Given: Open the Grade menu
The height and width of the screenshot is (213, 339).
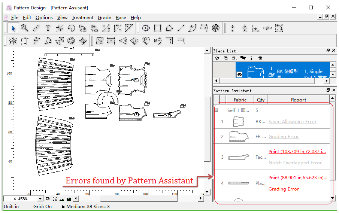Looking at the screenshot, I should [x=104, y=18].
